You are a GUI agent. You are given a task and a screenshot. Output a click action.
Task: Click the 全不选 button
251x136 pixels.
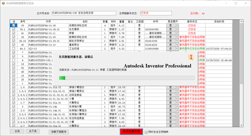(34, 131)
